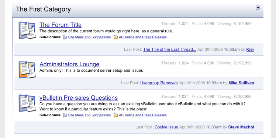View Mike Sullivan's user profile
Viewport: 276px width, 138px height.
[x=241, y=83]
